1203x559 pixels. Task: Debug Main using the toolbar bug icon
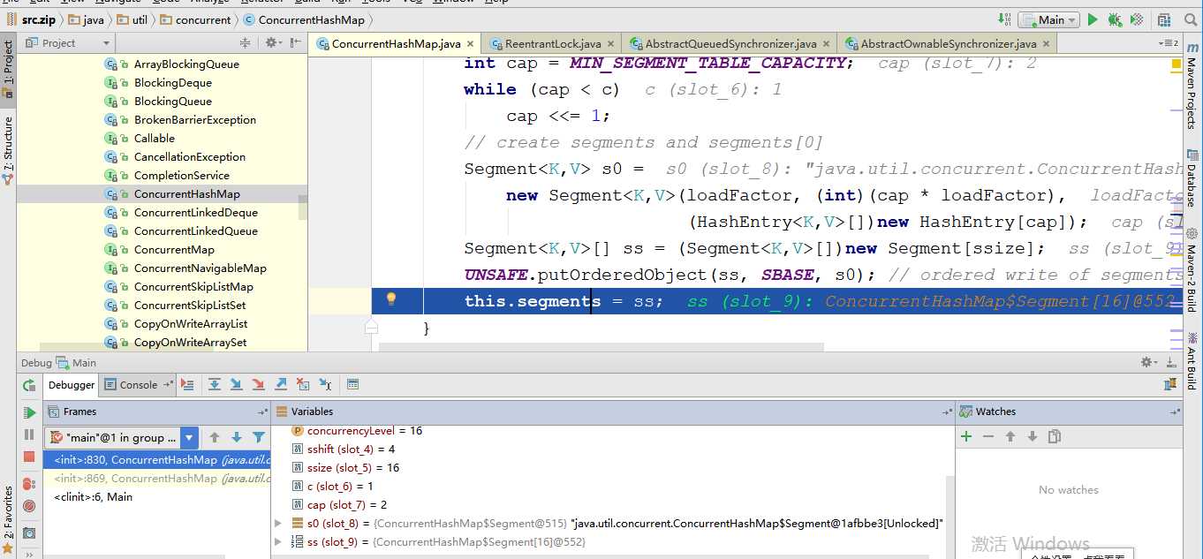1115,19
